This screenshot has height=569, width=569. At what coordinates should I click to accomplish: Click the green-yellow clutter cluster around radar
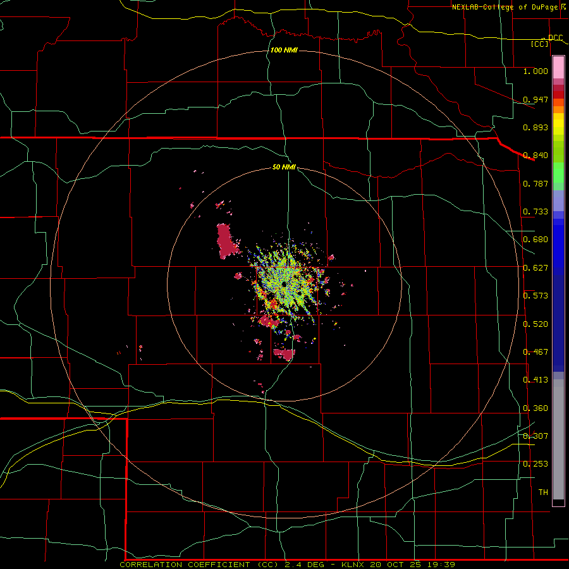click(286, 281)
